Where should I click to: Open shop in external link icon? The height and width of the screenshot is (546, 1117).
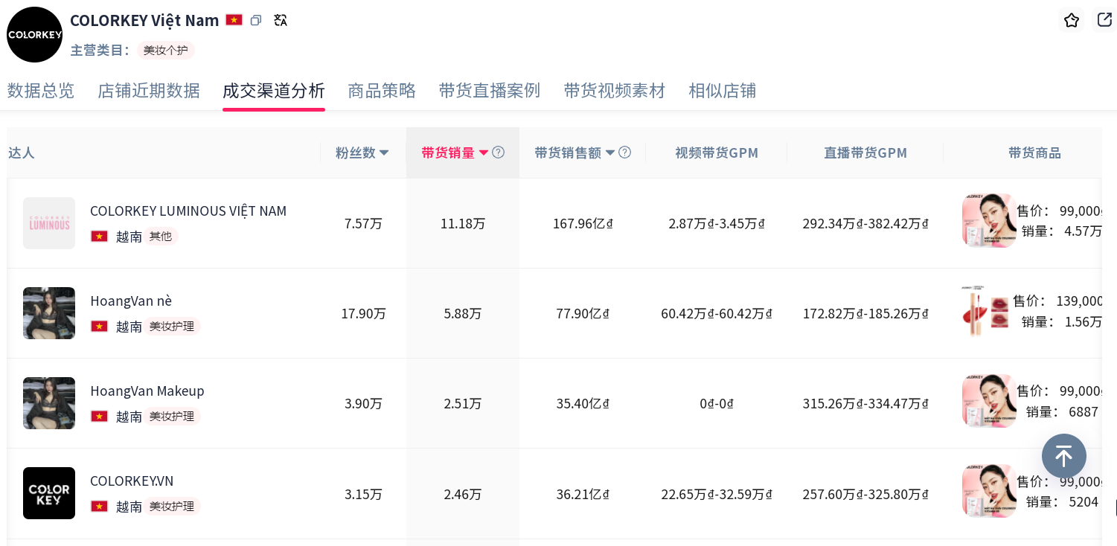1104,20
